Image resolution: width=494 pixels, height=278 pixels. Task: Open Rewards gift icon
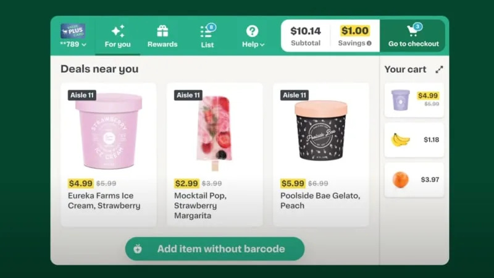[162, 32]
